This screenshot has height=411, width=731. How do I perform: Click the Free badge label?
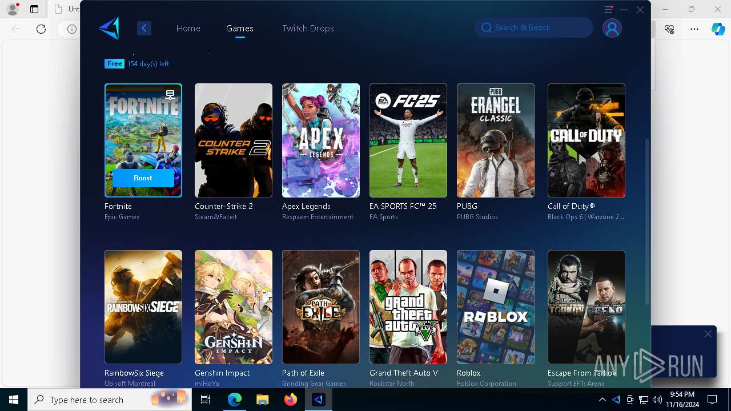tap(115, 63)
